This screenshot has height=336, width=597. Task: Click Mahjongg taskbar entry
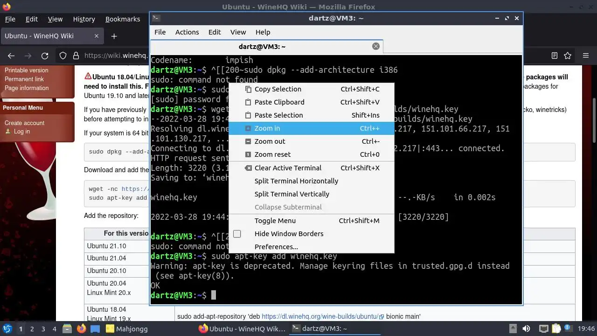(x=126, y=329)
